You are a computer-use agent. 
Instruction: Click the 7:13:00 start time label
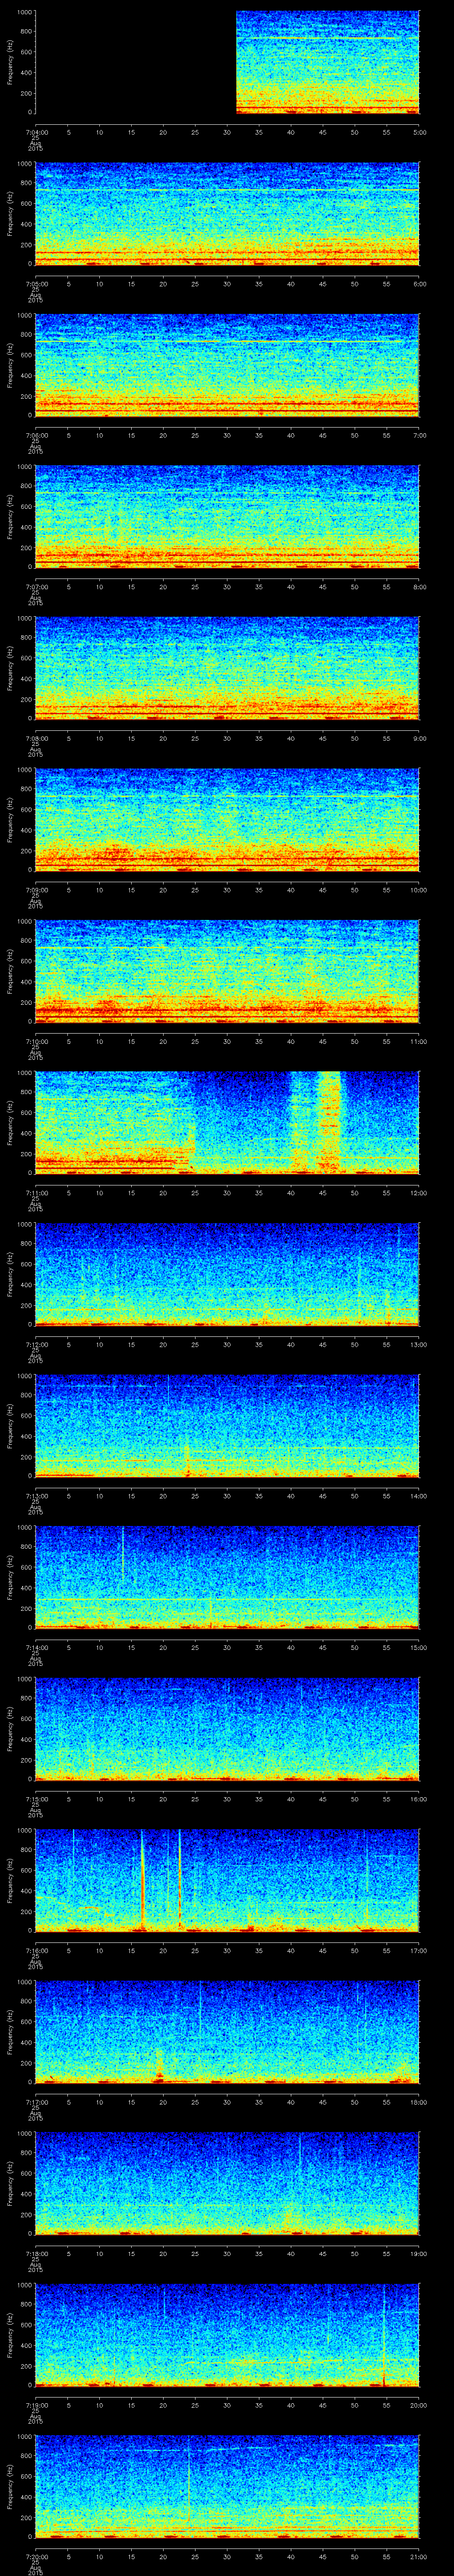36,1496
